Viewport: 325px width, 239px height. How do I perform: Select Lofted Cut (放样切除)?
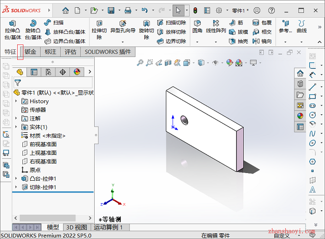coord(172,32)
